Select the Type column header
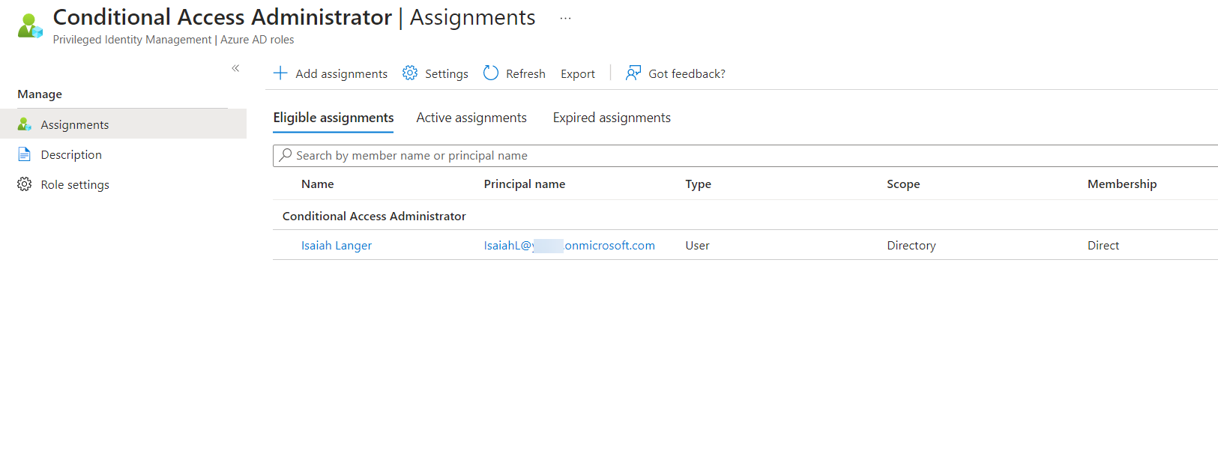The width and height of the screenshot is (1218, 463). pyautogui.click(x=699, y=184)
